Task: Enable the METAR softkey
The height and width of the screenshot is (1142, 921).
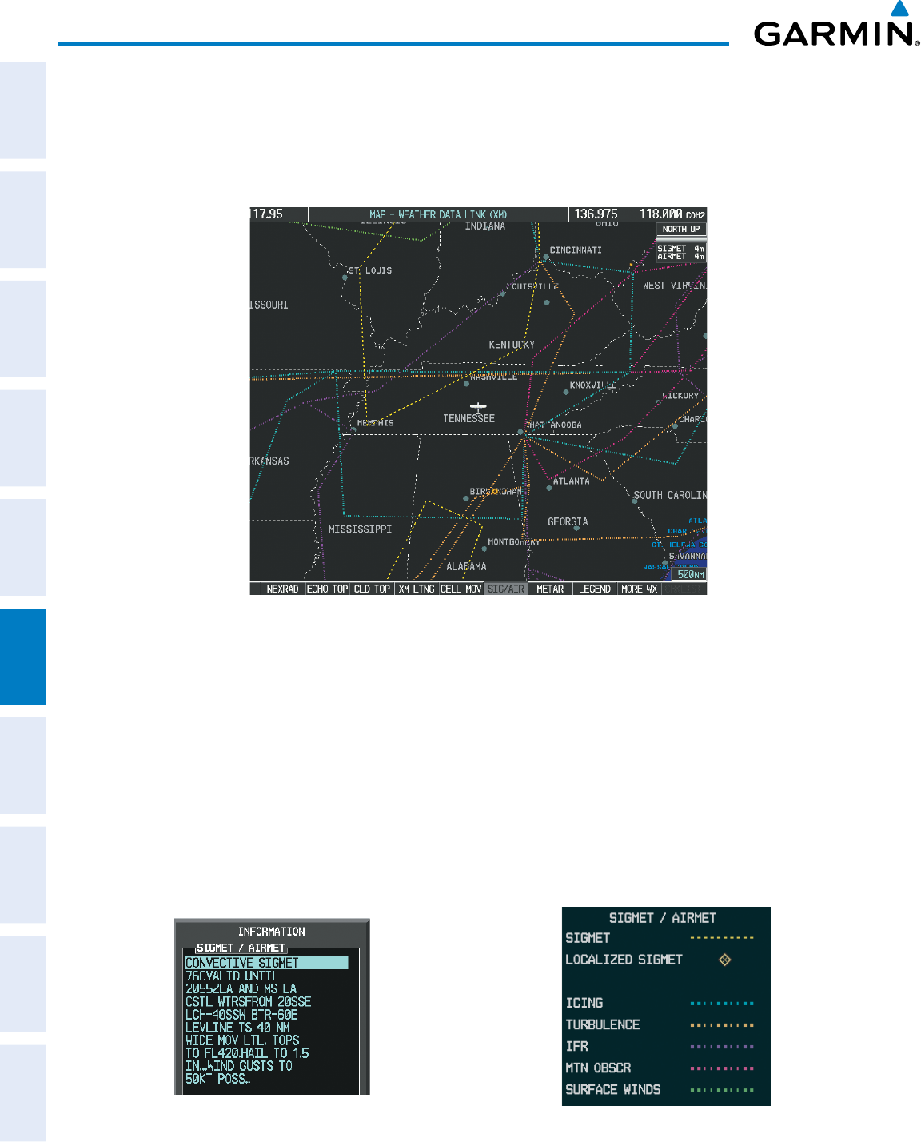Action: coord(550,589)
